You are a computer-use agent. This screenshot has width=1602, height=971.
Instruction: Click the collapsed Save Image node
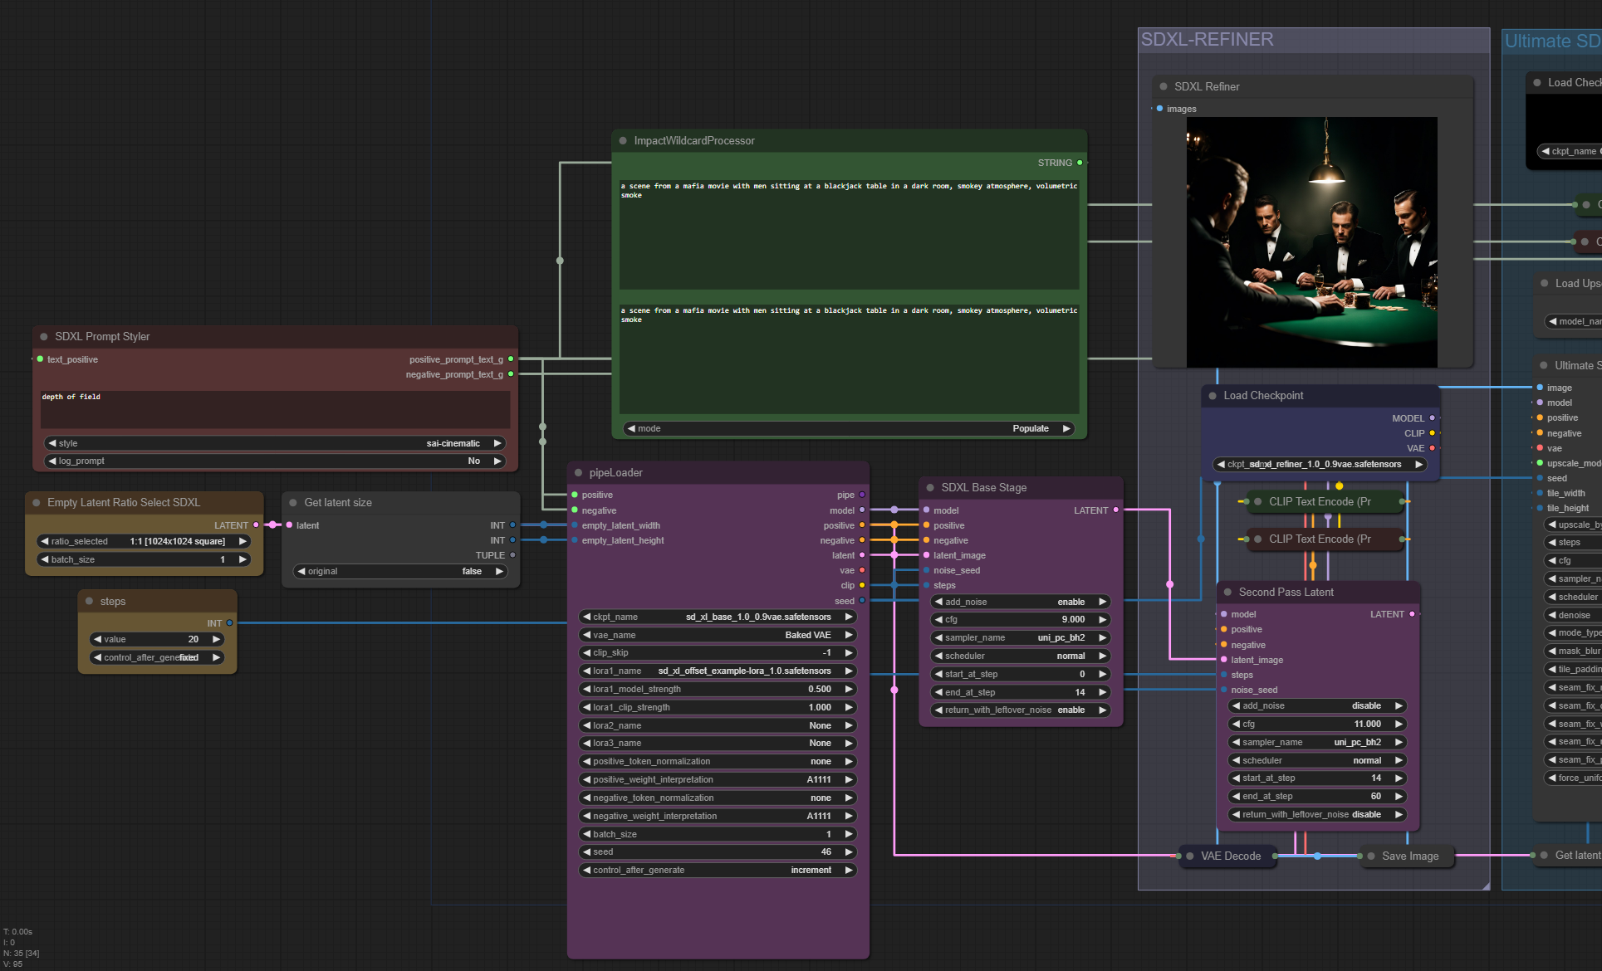coord(1409,856)
